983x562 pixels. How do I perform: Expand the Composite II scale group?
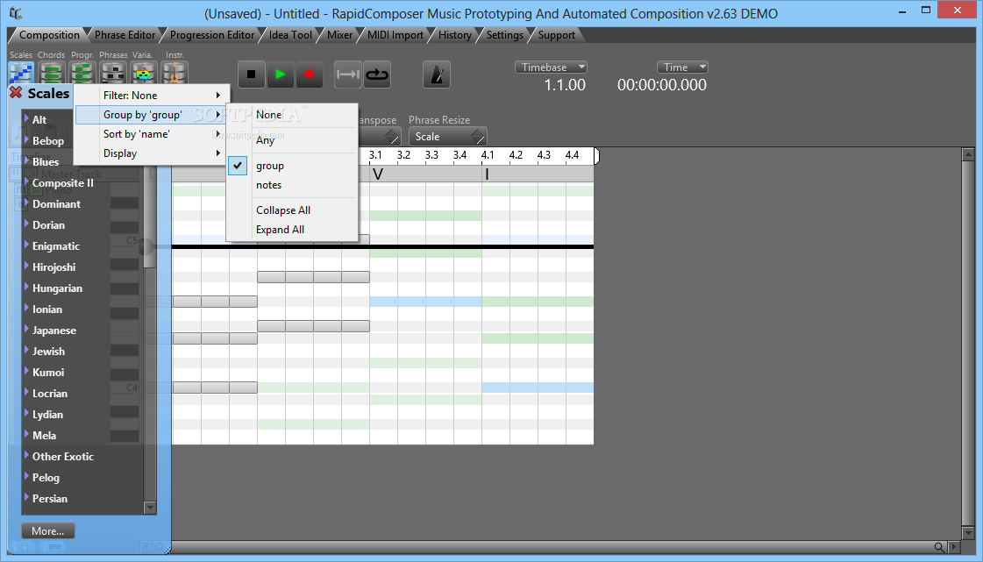[26, 181]
